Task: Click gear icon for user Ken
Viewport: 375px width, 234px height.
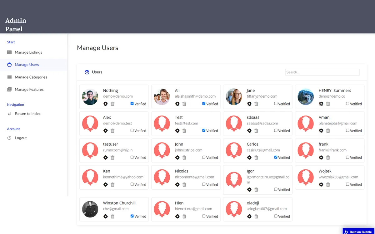Action: [106, 184]
